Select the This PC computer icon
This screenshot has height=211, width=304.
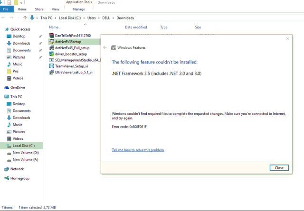[7, 97]
